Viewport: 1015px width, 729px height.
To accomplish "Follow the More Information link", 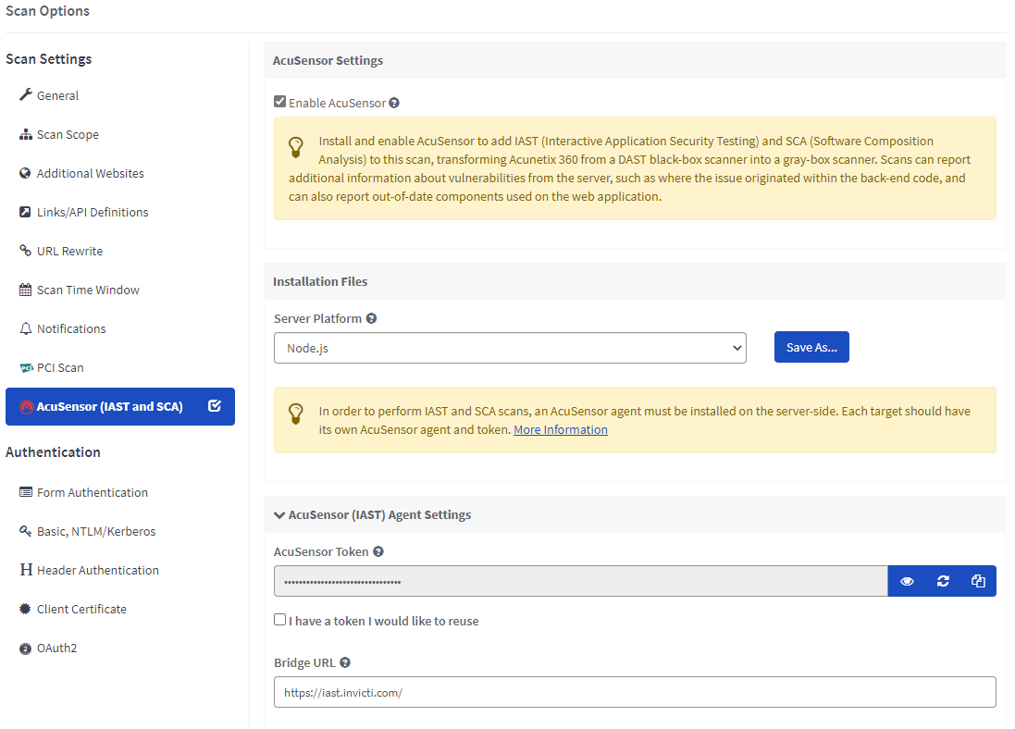I will (561, 430).
